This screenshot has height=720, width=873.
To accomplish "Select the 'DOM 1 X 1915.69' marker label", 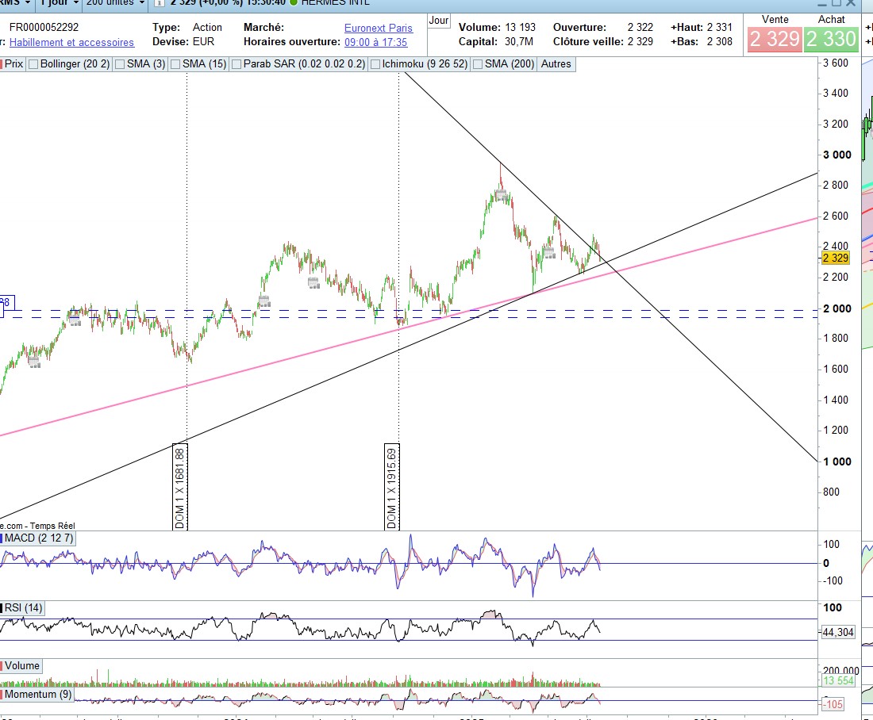I will [392, 487].
